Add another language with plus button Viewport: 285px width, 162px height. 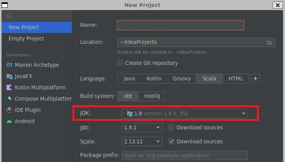coord(255,78)
